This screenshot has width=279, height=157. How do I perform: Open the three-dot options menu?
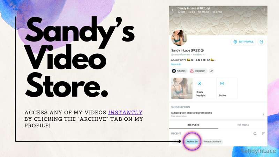click(x=264, y=10)
